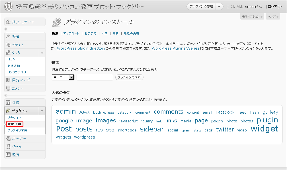Click the buddypress tag link
Image resolution: width=287 pixels, height=170 pixels.
(104, 112)
